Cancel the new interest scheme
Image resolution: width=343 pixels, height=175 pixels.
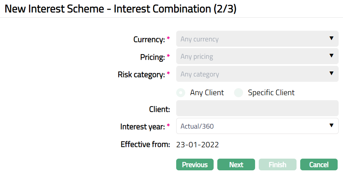click(x=319, y=165)
